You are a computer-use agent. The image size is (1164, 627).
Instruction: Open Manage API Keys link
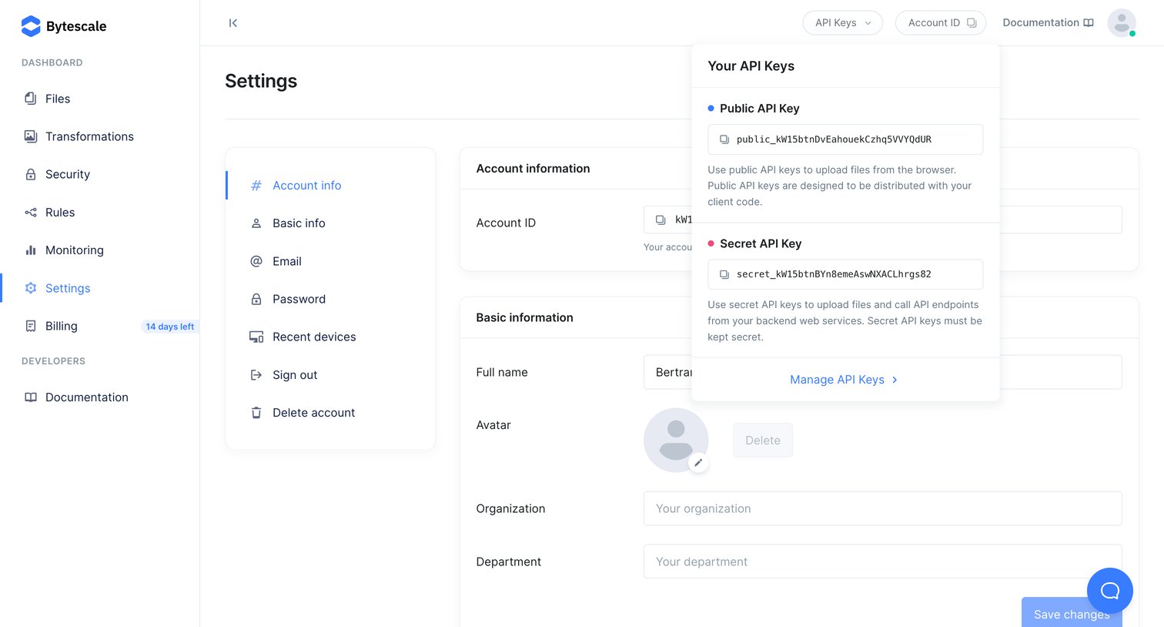tap(845, 380)
